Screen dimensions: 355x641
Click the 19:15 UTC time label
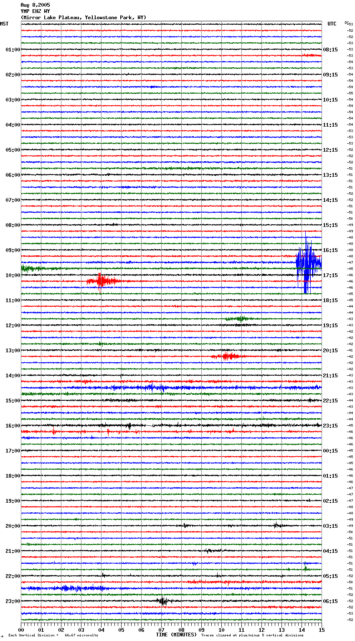[x=330, y=326]
